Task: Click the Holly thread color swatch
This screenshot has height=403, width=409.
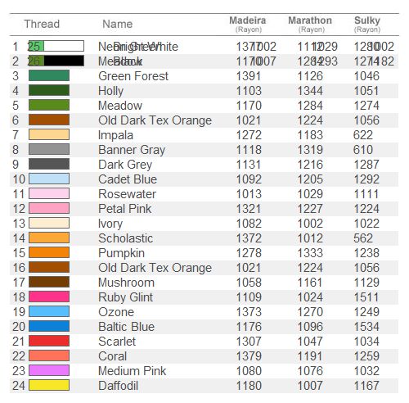Action: [x=49, y=90]
